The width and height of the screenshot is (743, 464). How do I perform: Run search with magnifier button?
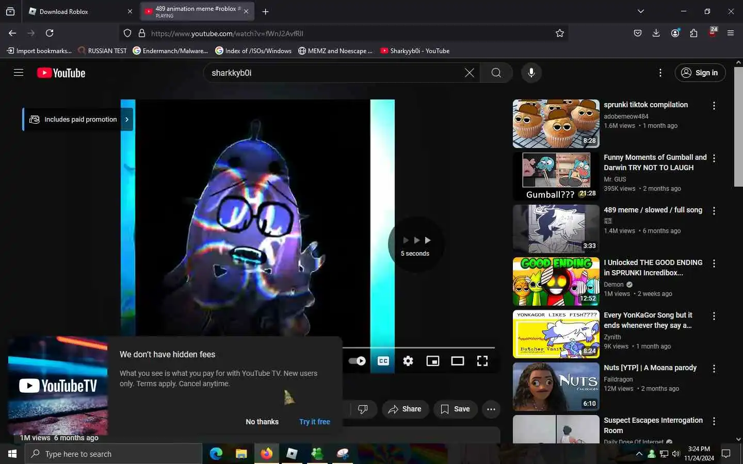pyautogui.click(x=496, y=73)
